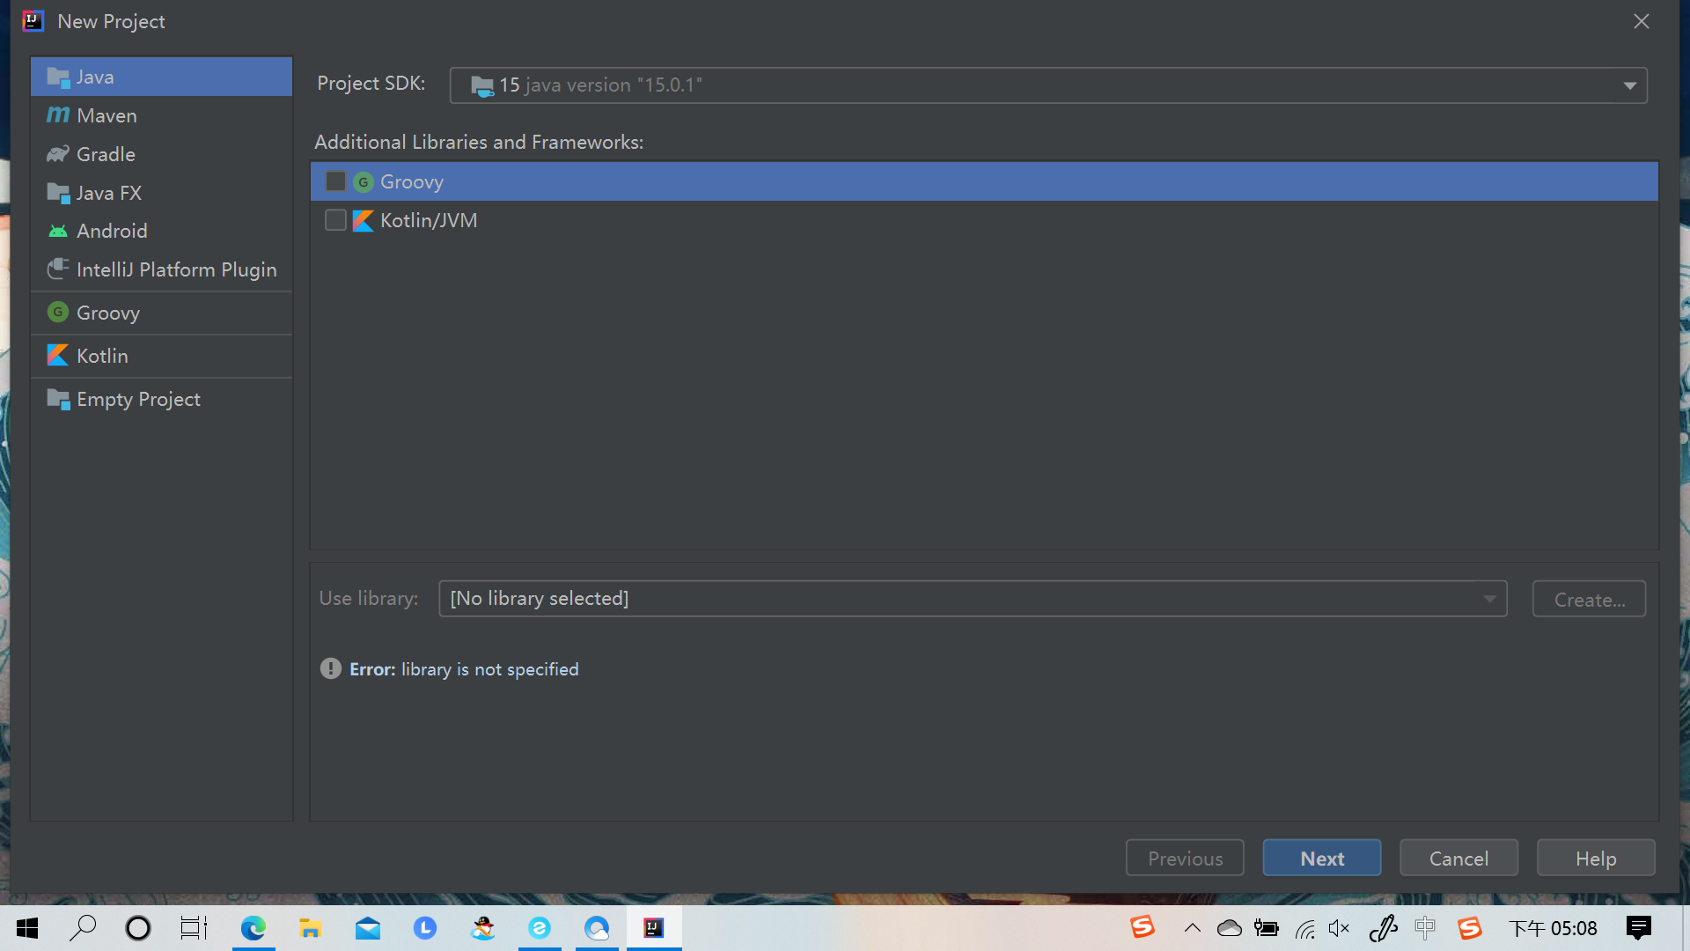Select the IntelliJ Platform Plugin icon
Viewport: 1690px width, 951px height.
click(57, 269)
